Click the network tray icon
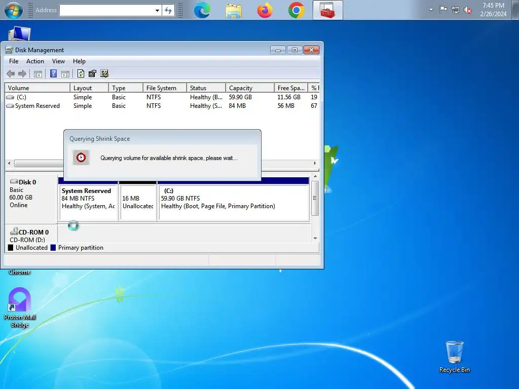 [456, 10]
